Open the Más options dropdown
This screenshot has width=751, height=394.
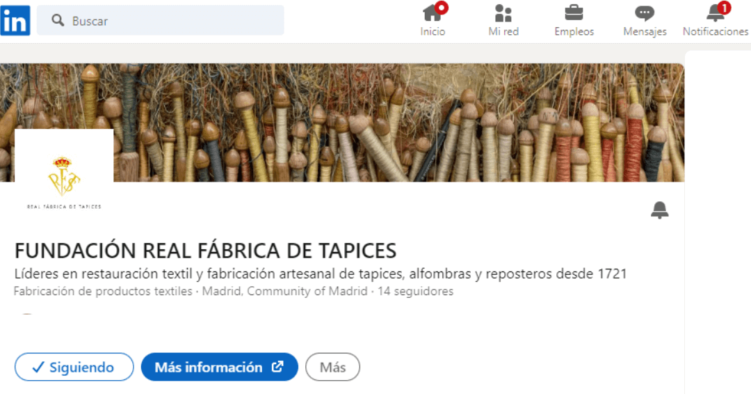[x=332, y=367]
